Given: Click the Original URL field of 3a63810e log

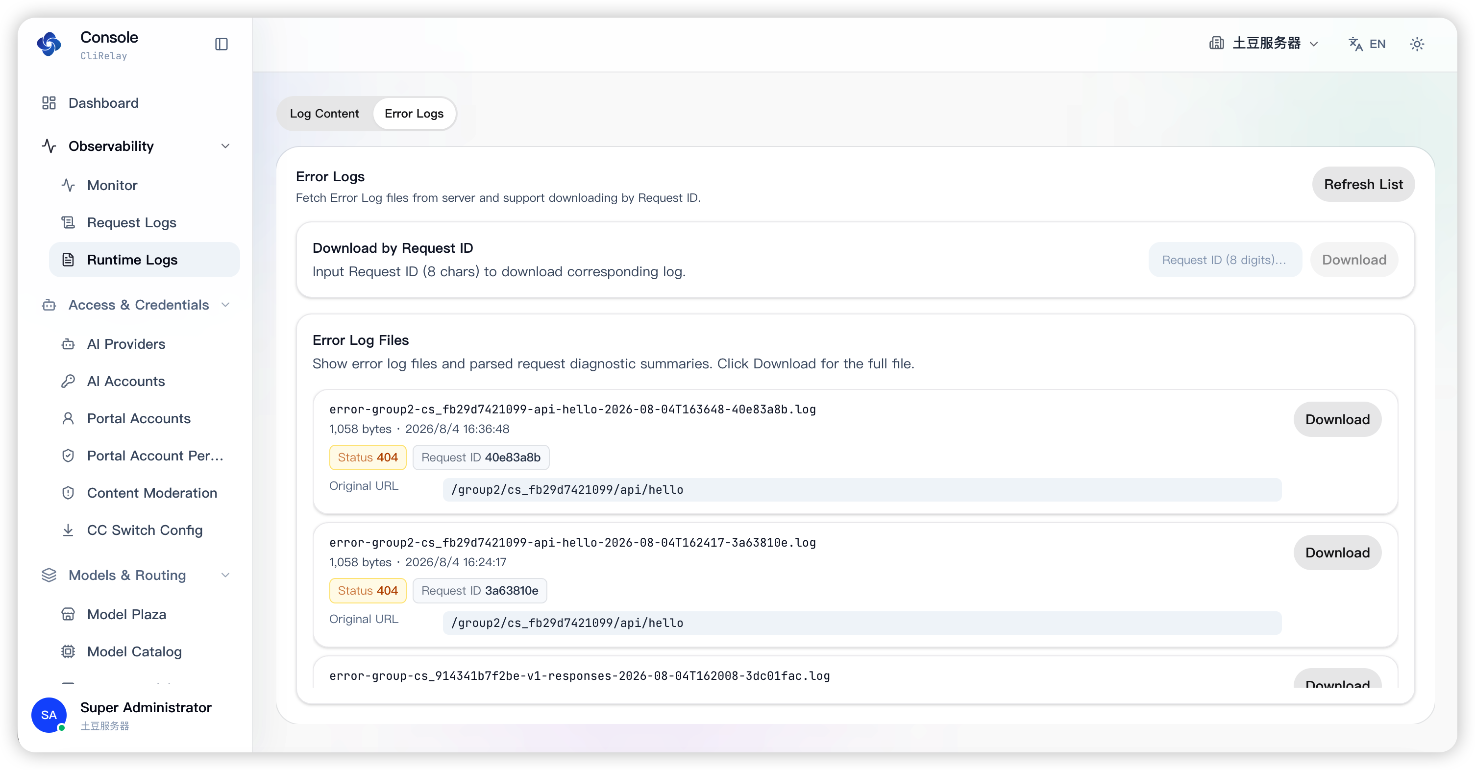Looking at the screenshot, I should (862, 624).
